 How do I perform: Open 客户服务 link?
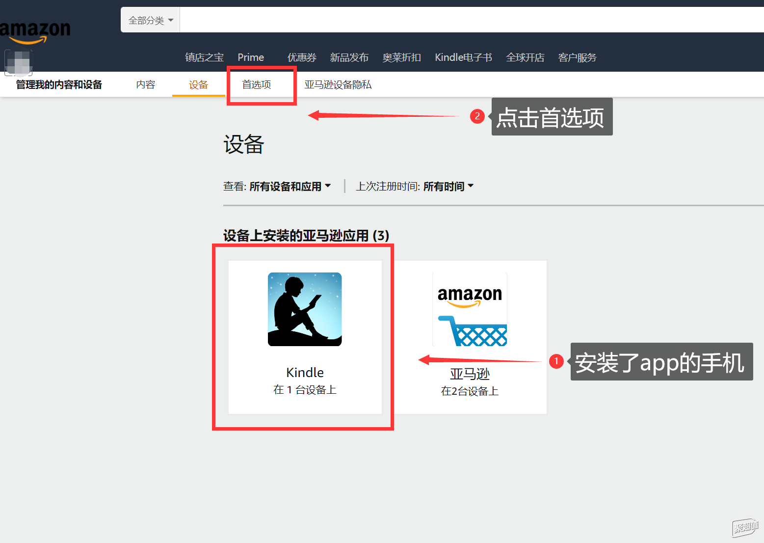577,57
